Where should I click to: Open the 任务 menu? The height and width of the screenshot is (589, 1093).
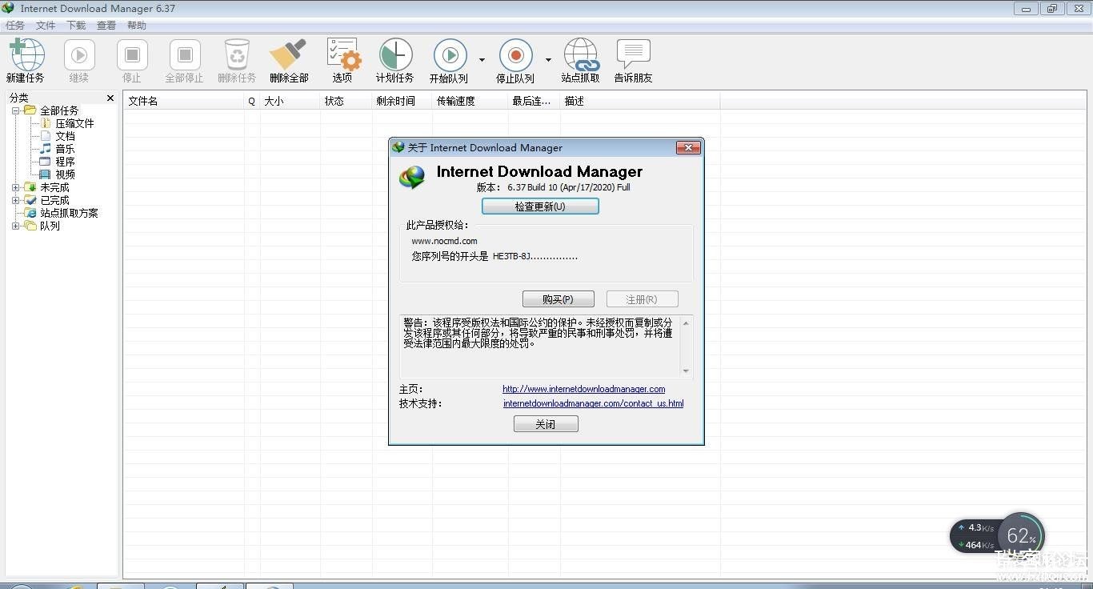tap(15, 26)
